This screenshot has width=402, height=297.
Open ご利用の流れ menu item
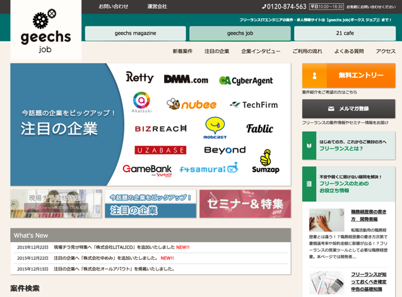tap(307, 51)
